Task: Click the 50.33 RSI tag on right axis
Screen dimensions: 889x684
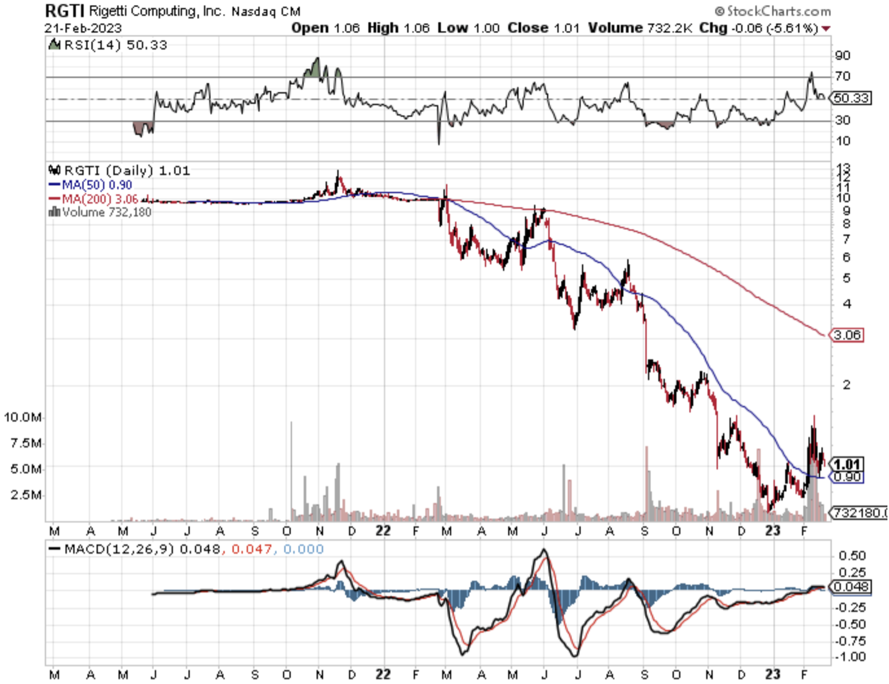Action: tap(850, 98)
